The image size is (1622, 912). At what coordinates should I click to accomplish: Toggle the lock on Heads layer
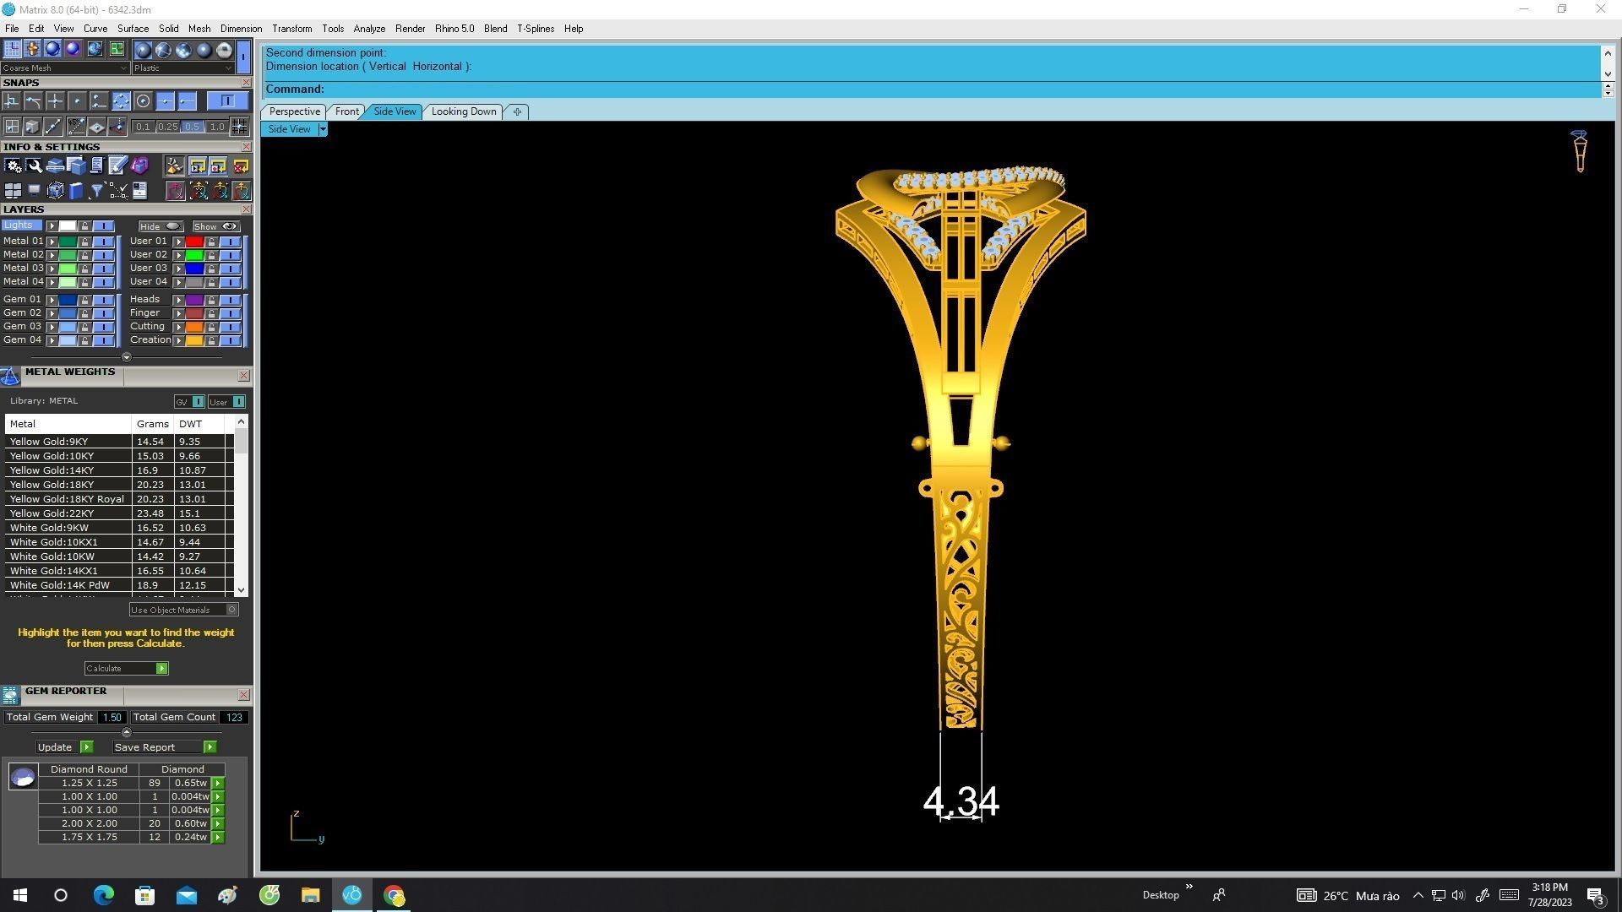click(x=211, y=300)
